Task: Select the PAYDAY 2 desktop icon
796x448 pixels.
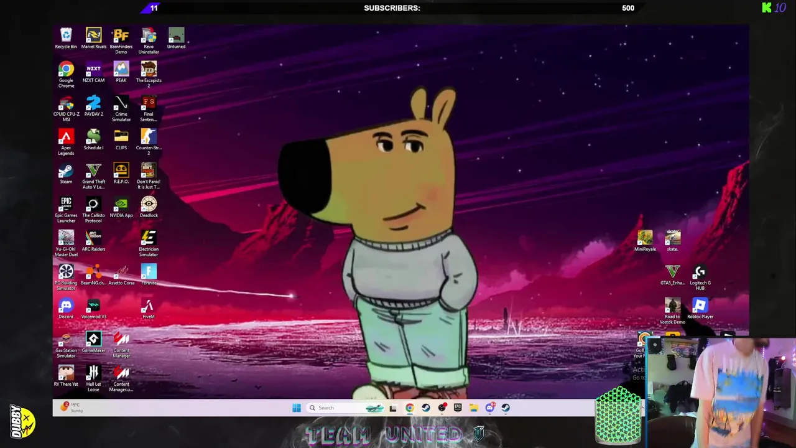Action: click(x=93, y=106)
